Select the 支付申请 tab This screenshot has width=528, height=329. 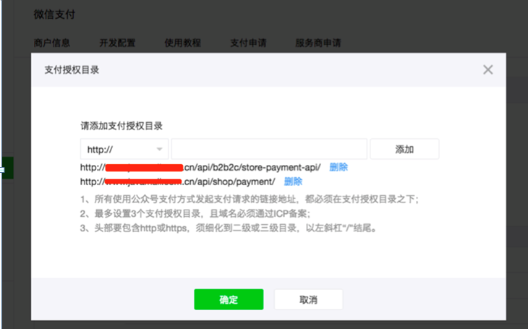pos(248,42)
